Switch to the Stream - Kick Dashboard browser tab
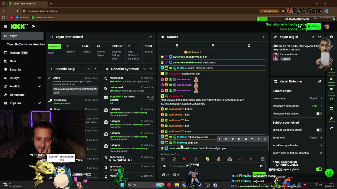 tap(27, 4)
